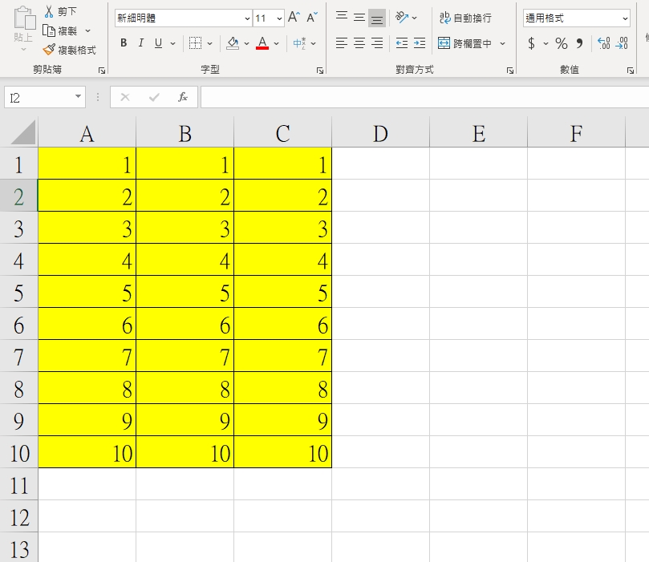Open the font color palette arrow

pos(277,43)
